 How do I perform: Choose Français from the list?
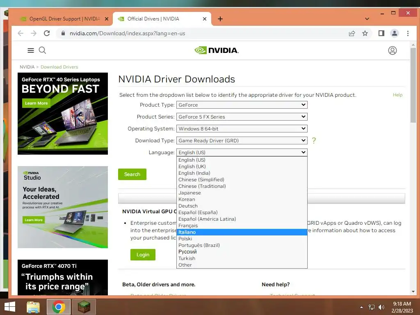pos(242,226)
